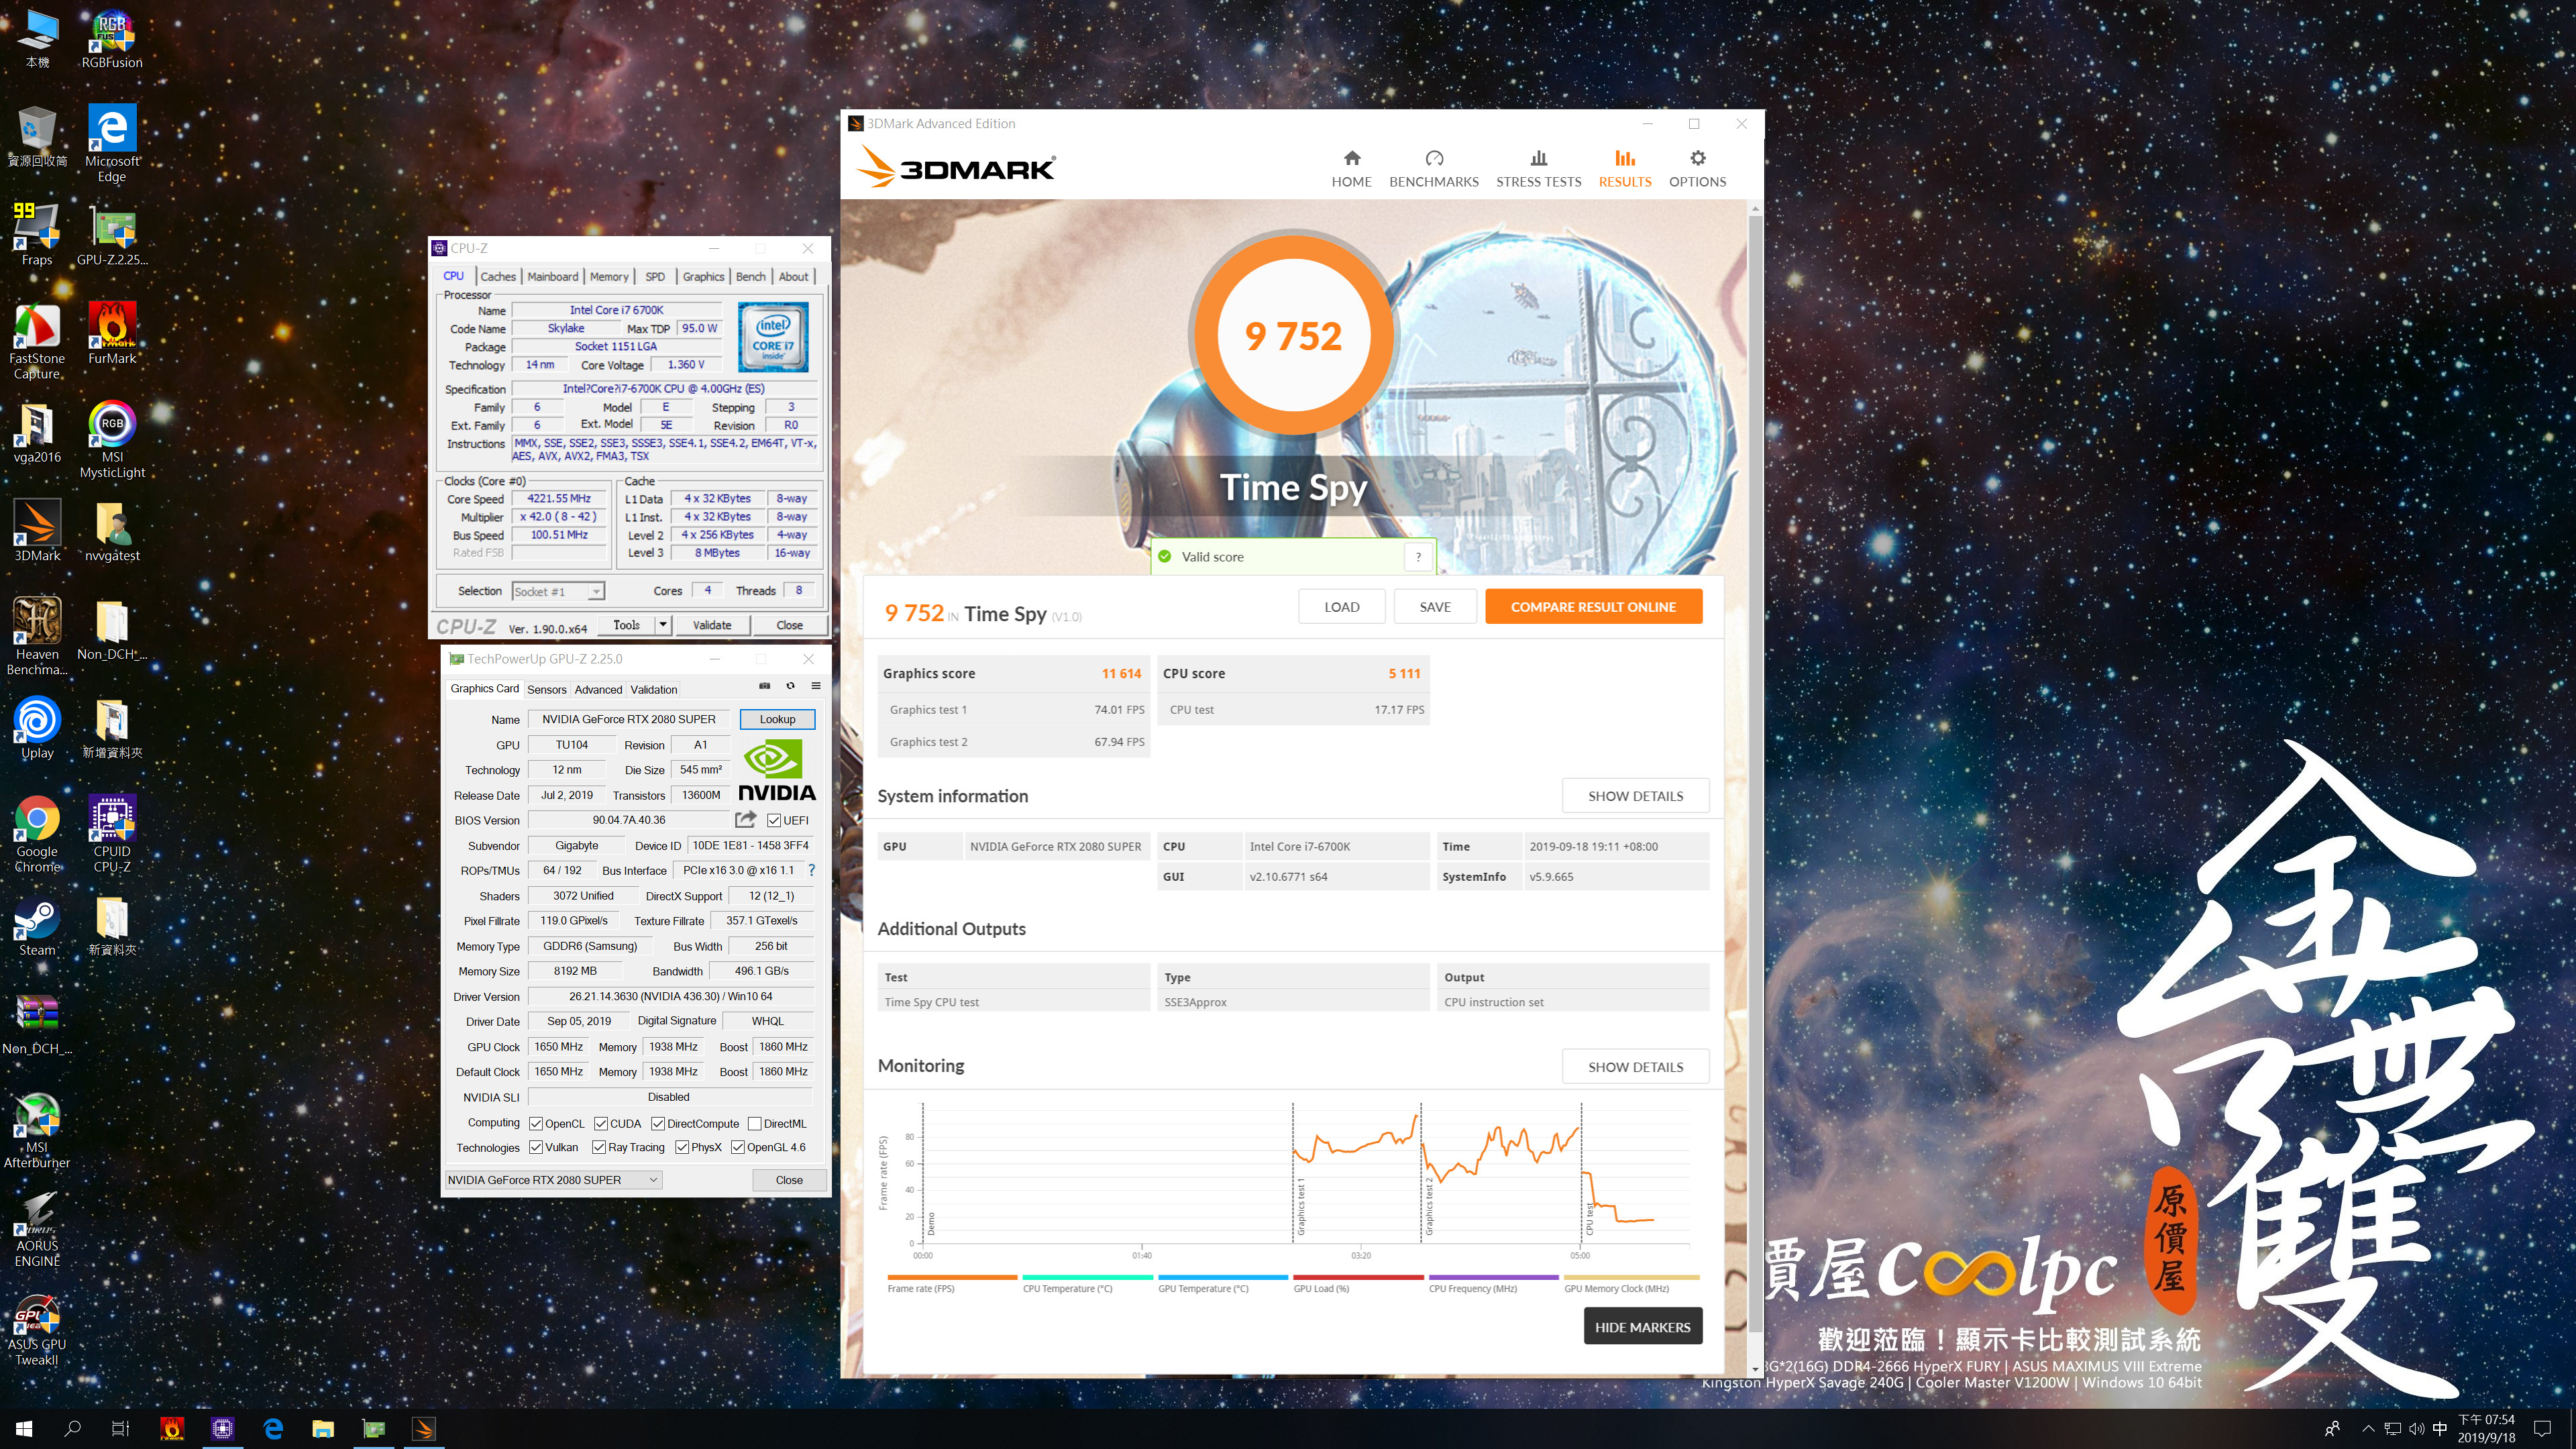Open the notification center icon
This screenshot has width=2576, height=1449.
(2543, 1429)
